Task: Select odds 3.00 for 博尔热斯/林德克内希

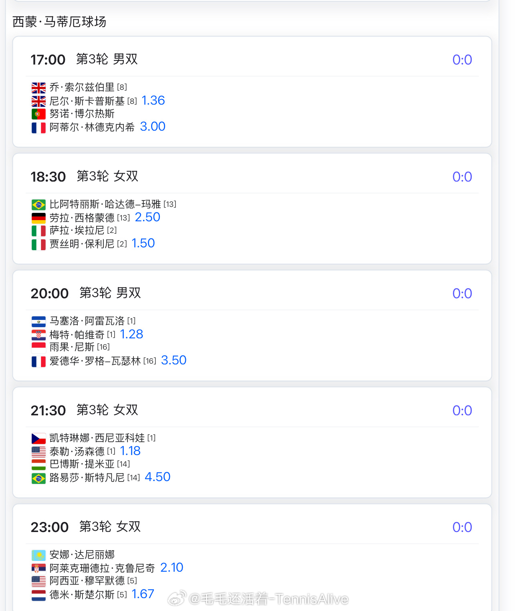Action: [153, 127]
